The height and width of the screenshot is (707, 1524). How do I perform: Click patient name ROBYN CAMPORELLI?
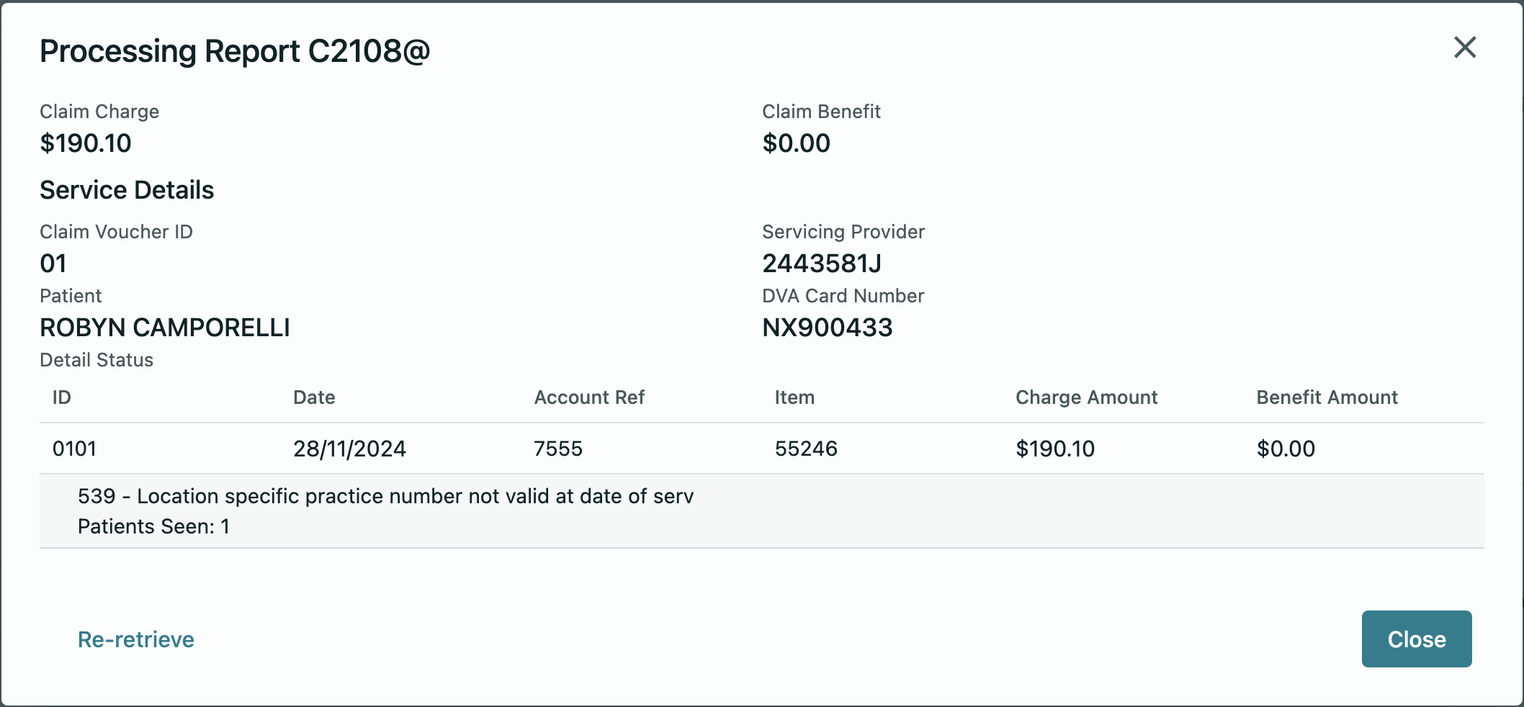(165, 328)
